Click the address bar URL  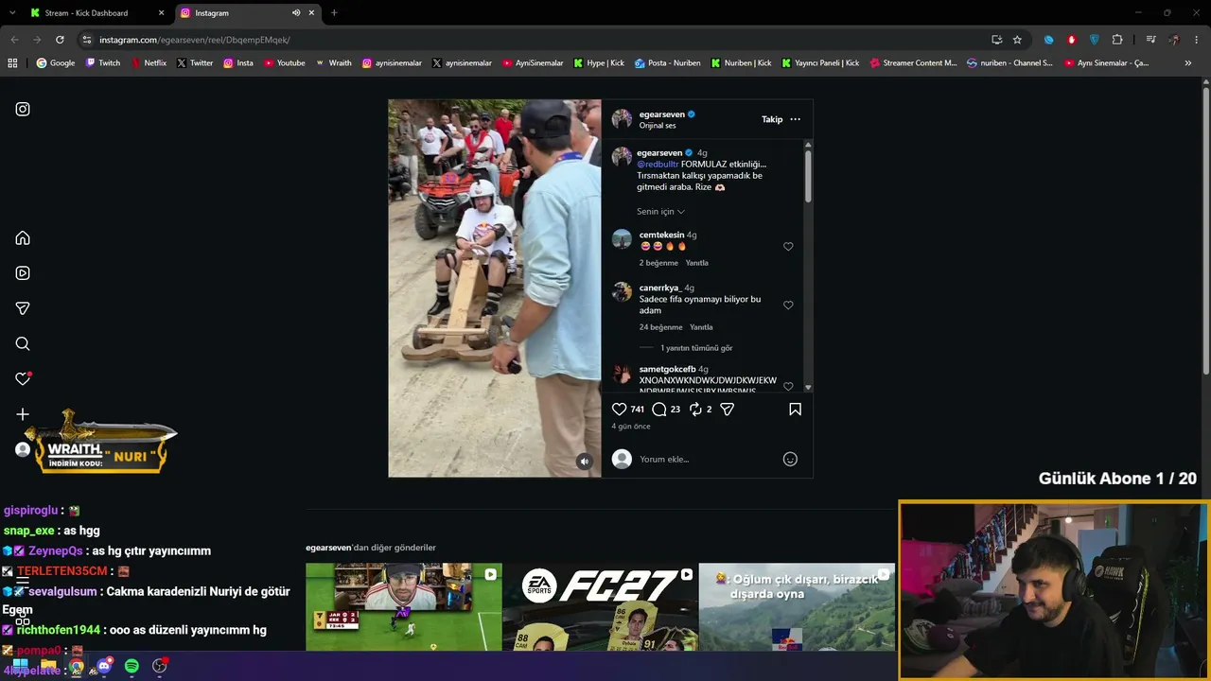194,40
